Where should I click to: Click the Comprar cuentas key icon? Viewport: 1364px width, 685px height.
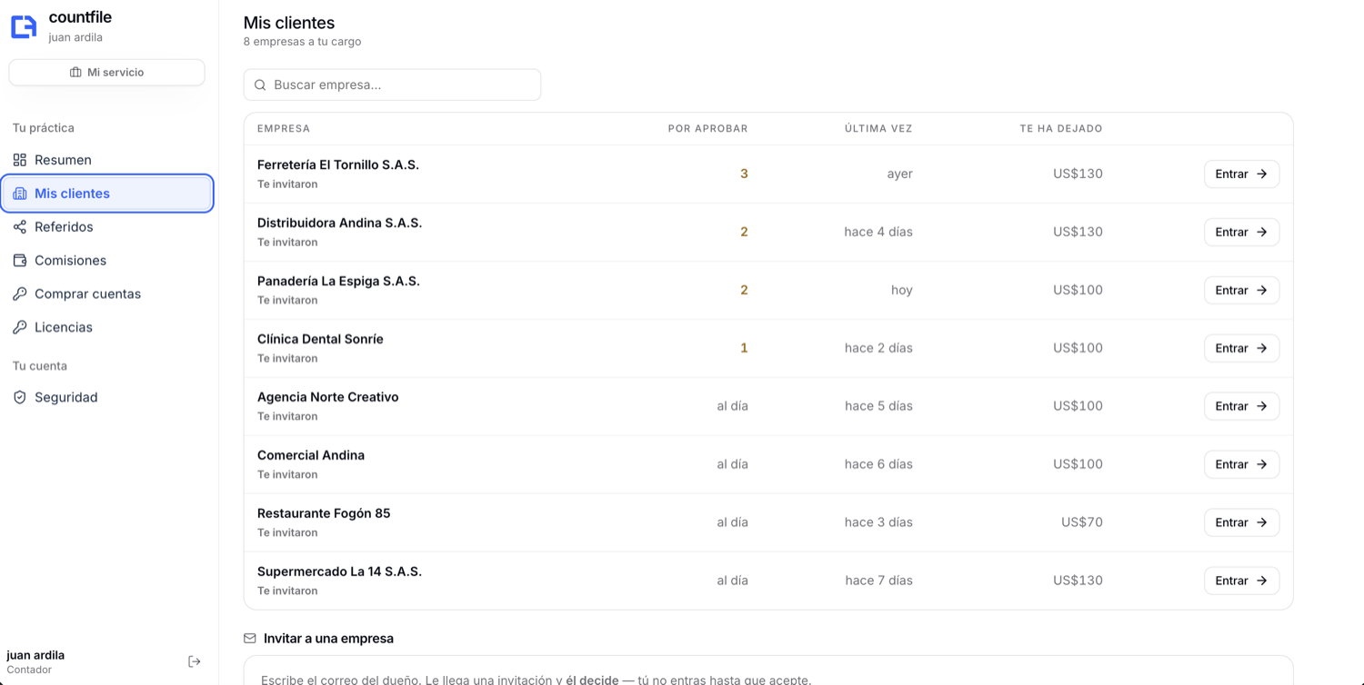click(20, 294)
